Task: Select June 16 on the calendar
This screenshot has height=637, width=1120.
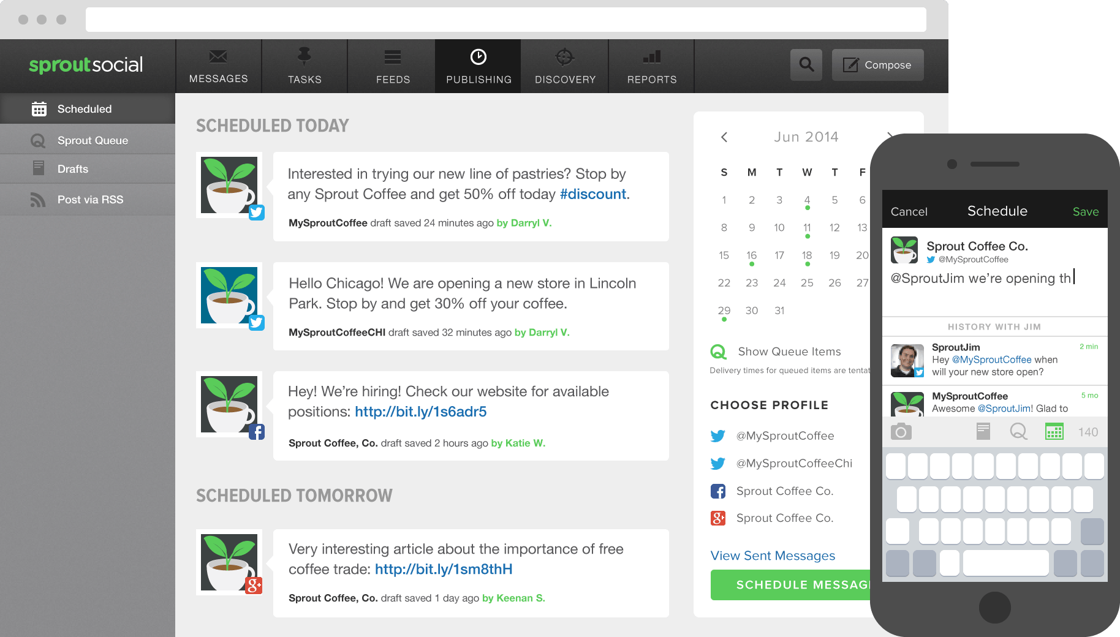Action: [752, 255]
